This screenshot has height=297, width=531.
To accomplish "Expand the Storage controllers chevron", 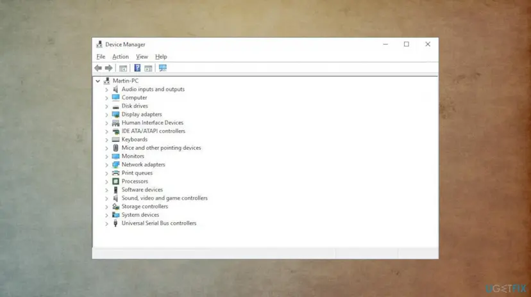I will click(106, 207).
